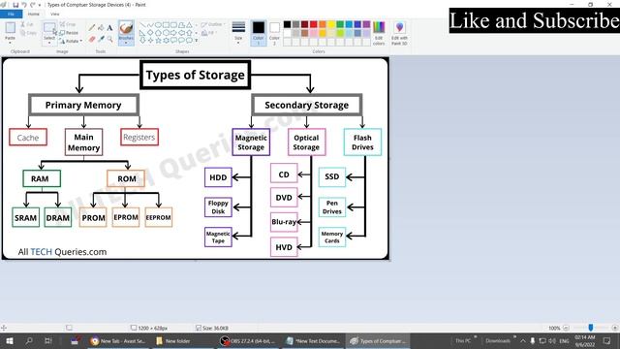Click the Resize button
620x349 pixels.
(x=69, y=32)
